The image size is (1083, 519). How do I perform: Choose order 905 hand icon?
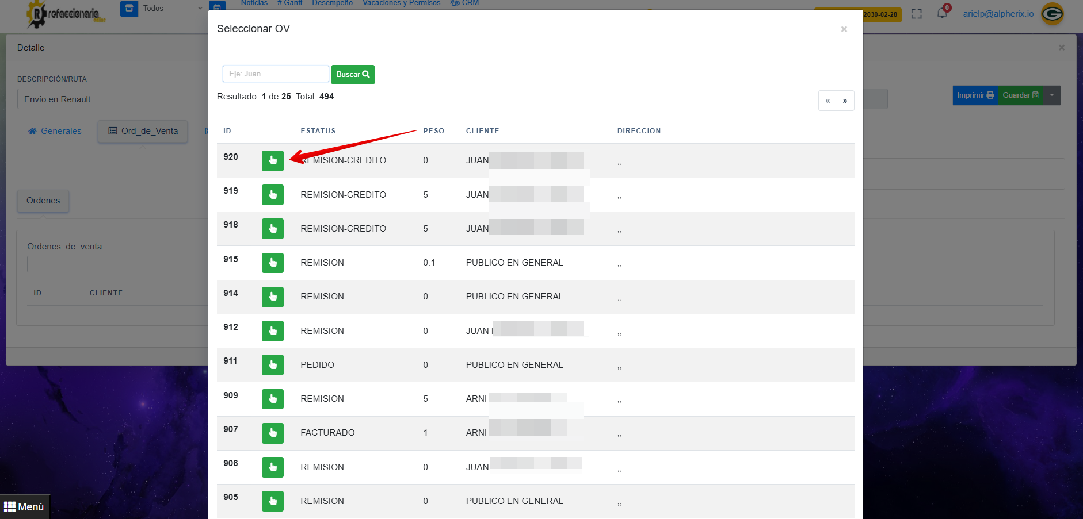[272, 501]
